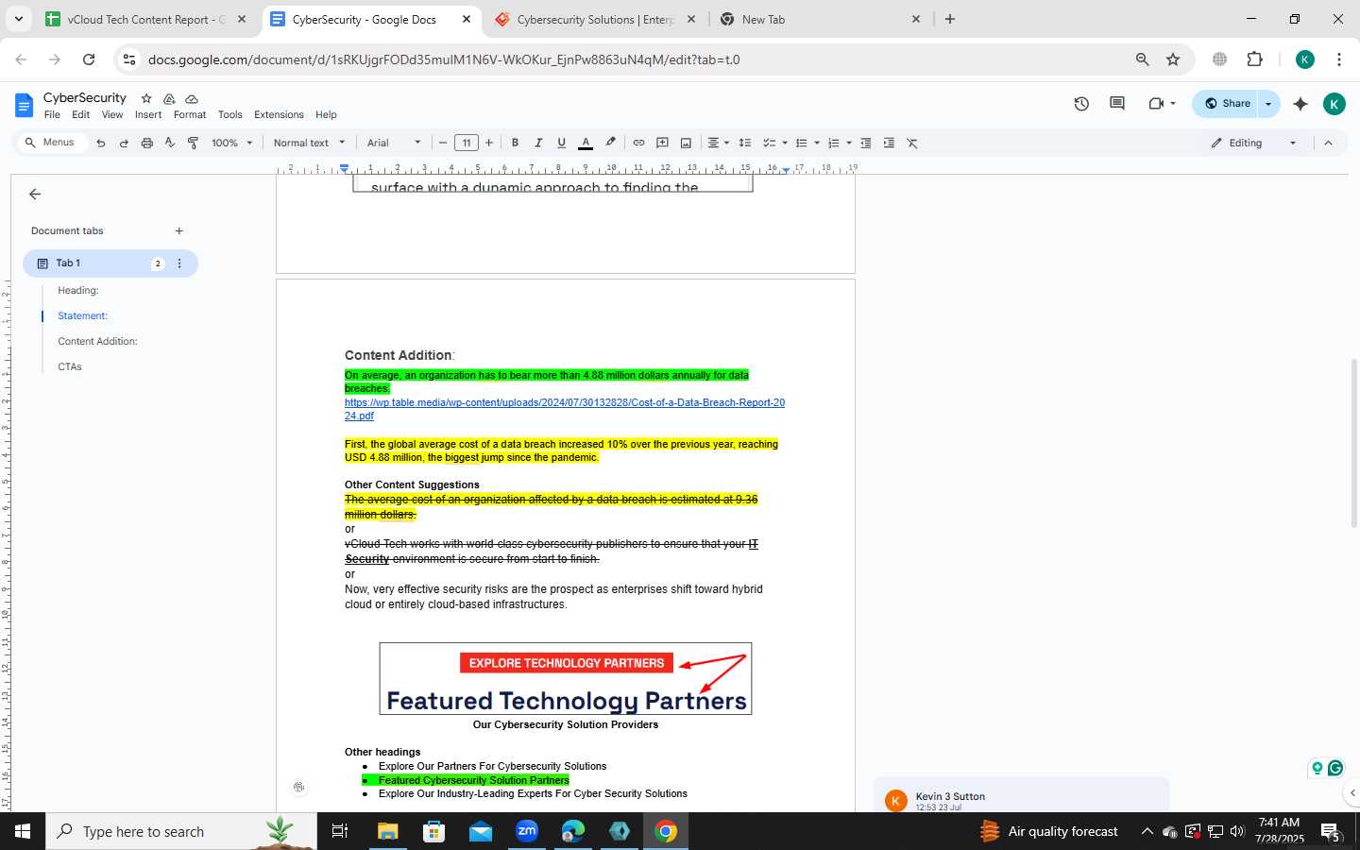This screenshot has width=1360, height=850.
Task: Bookmark this page star in address bar
Action: coord(1173,59)
